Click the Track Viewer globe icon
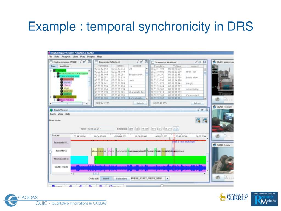281x211 pixels. [x=51, y=110]
